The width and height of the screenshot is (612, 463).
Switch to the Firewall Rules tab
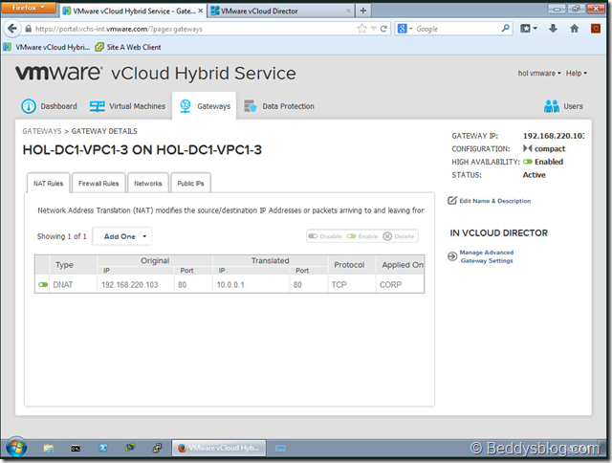98,183
